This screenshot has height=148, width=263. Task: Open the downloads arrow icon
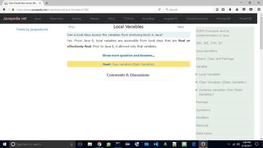click(x=230, y=9)
